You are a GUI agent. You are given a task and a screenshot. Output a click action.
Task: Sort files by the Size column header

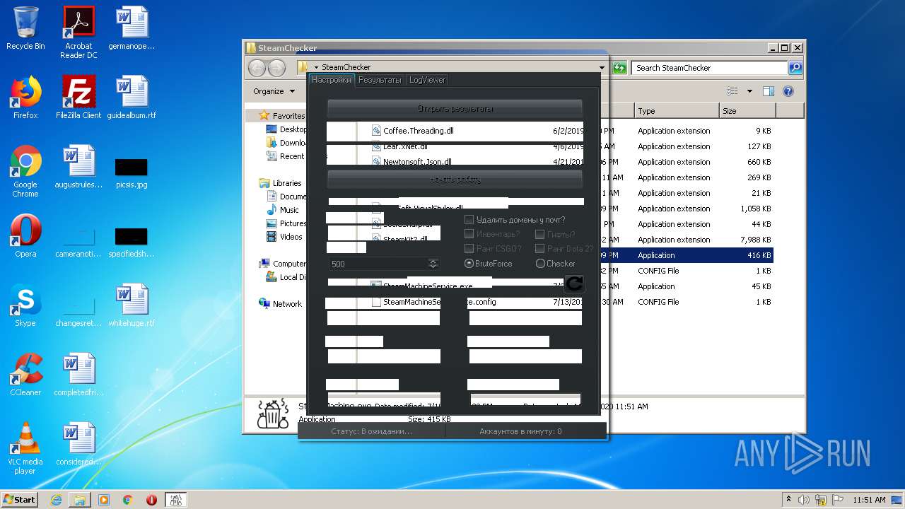747,111
